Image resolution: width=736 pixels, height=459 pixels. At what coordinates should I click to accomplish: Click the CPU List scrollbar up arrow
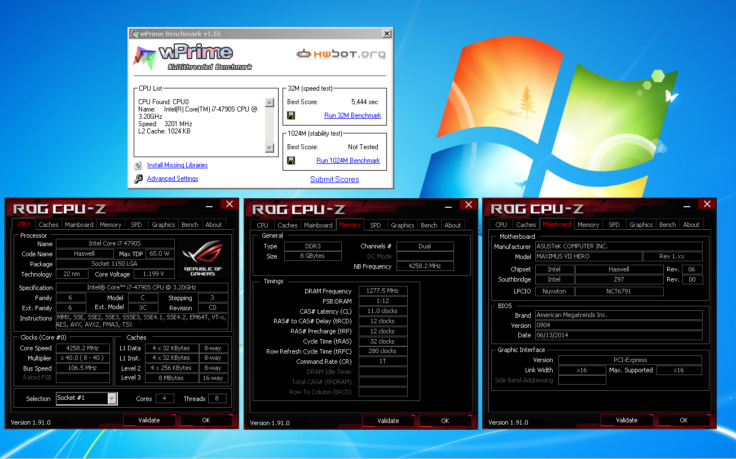[269, 103]
